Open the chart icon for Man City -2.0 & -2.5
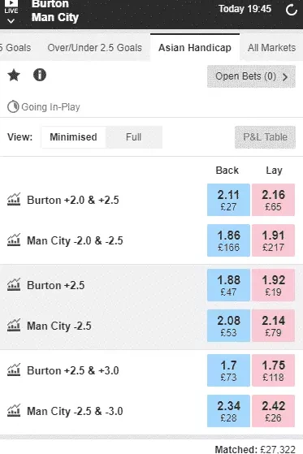The image size is (303, 454). click(x=14, y=240)
